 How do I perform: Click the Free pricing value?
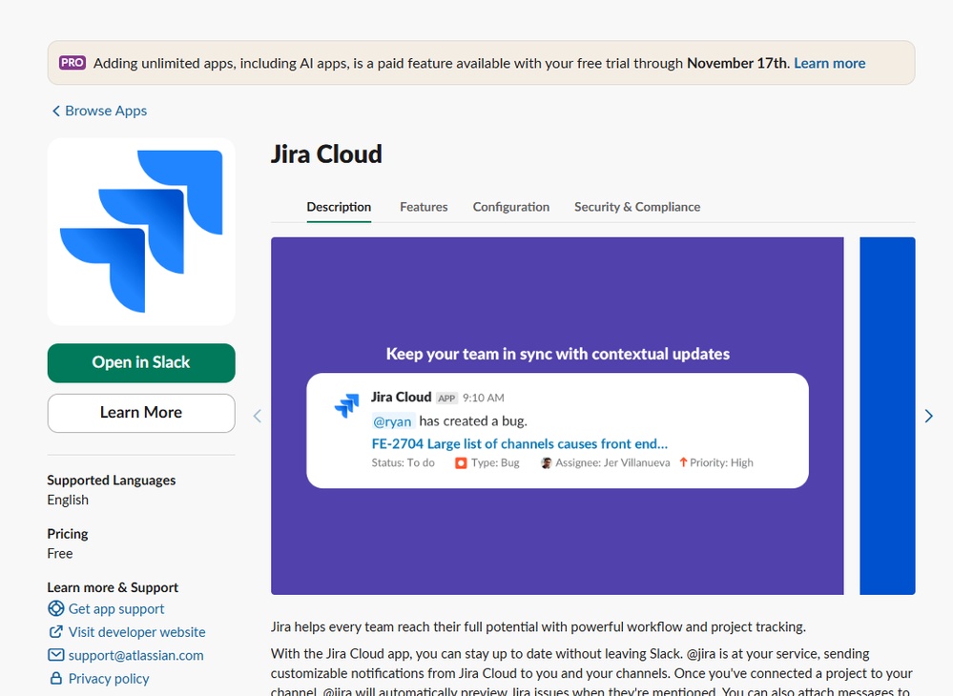pos(59,553)
